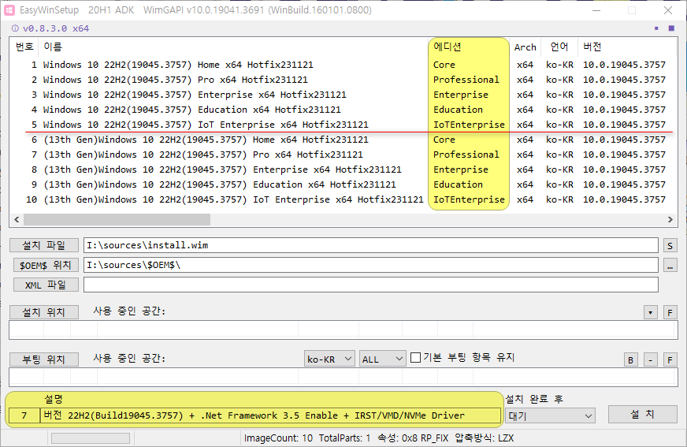This screenshot has width=687, height=447.
Task: Click the S button beside install.wim path
Action: point(670,245)
